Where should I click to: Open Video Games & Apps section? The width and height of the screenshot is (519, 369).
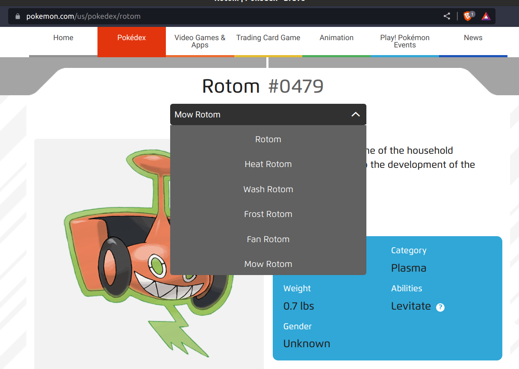click(200, 41)
